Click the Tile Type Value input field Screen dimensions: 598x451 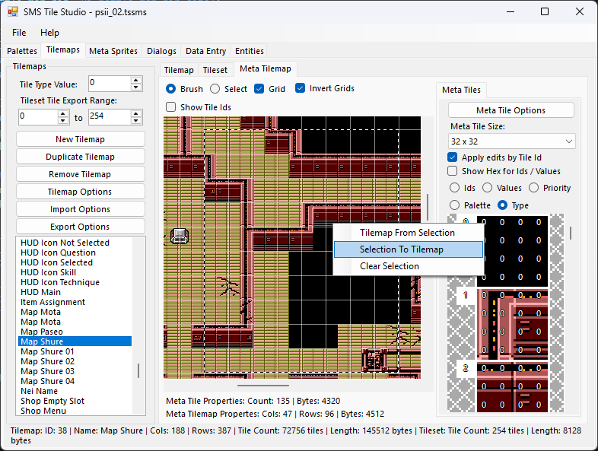110,84
